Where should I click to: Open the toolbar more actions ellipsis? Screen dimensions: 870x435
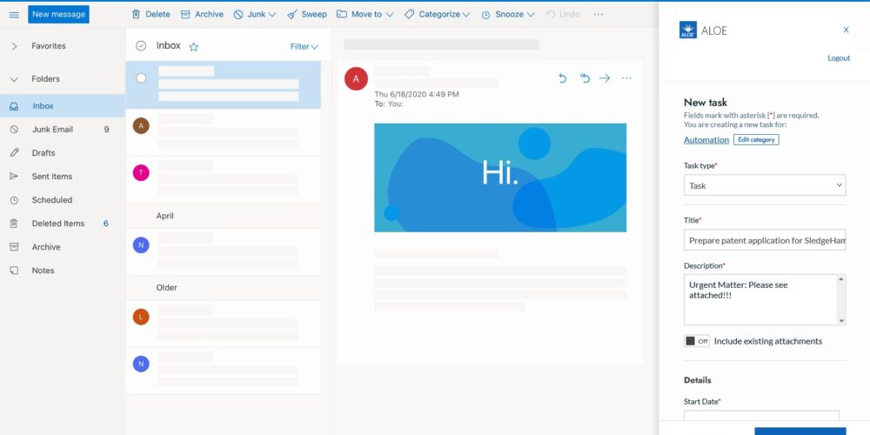pyautogui.click(x=599, y=15)
